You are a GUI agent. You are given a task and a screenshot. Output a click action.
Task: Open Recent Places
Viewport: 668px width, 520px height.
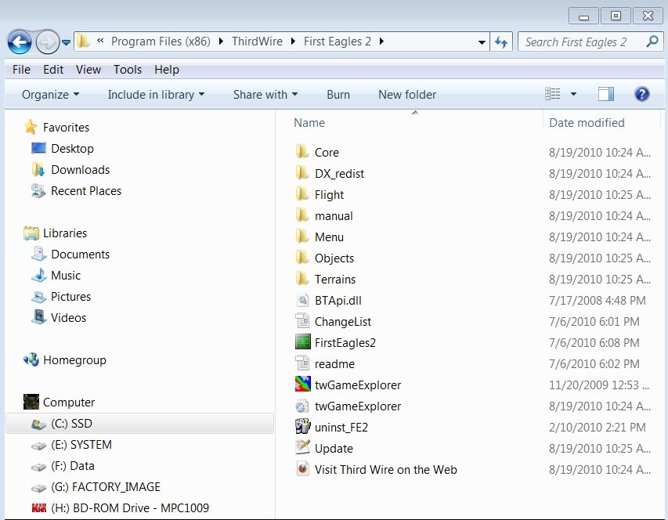point(86,191)
